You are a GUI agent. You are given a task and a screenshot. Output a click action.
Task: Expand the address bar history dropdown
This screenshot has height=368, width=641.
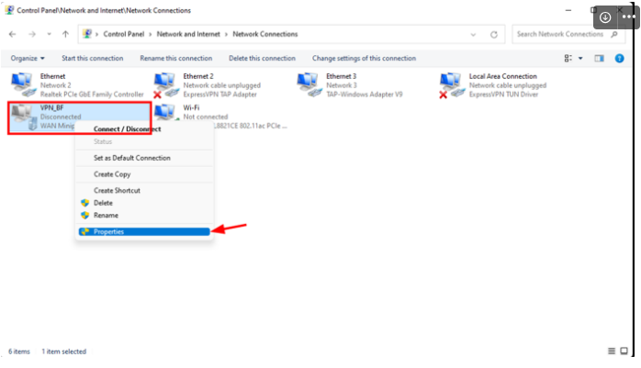coord(476,34)
